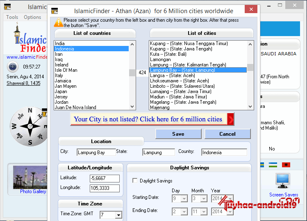Open the Screen Savers link
Screen dimensions: 307x221
click(x=284, y=195)
